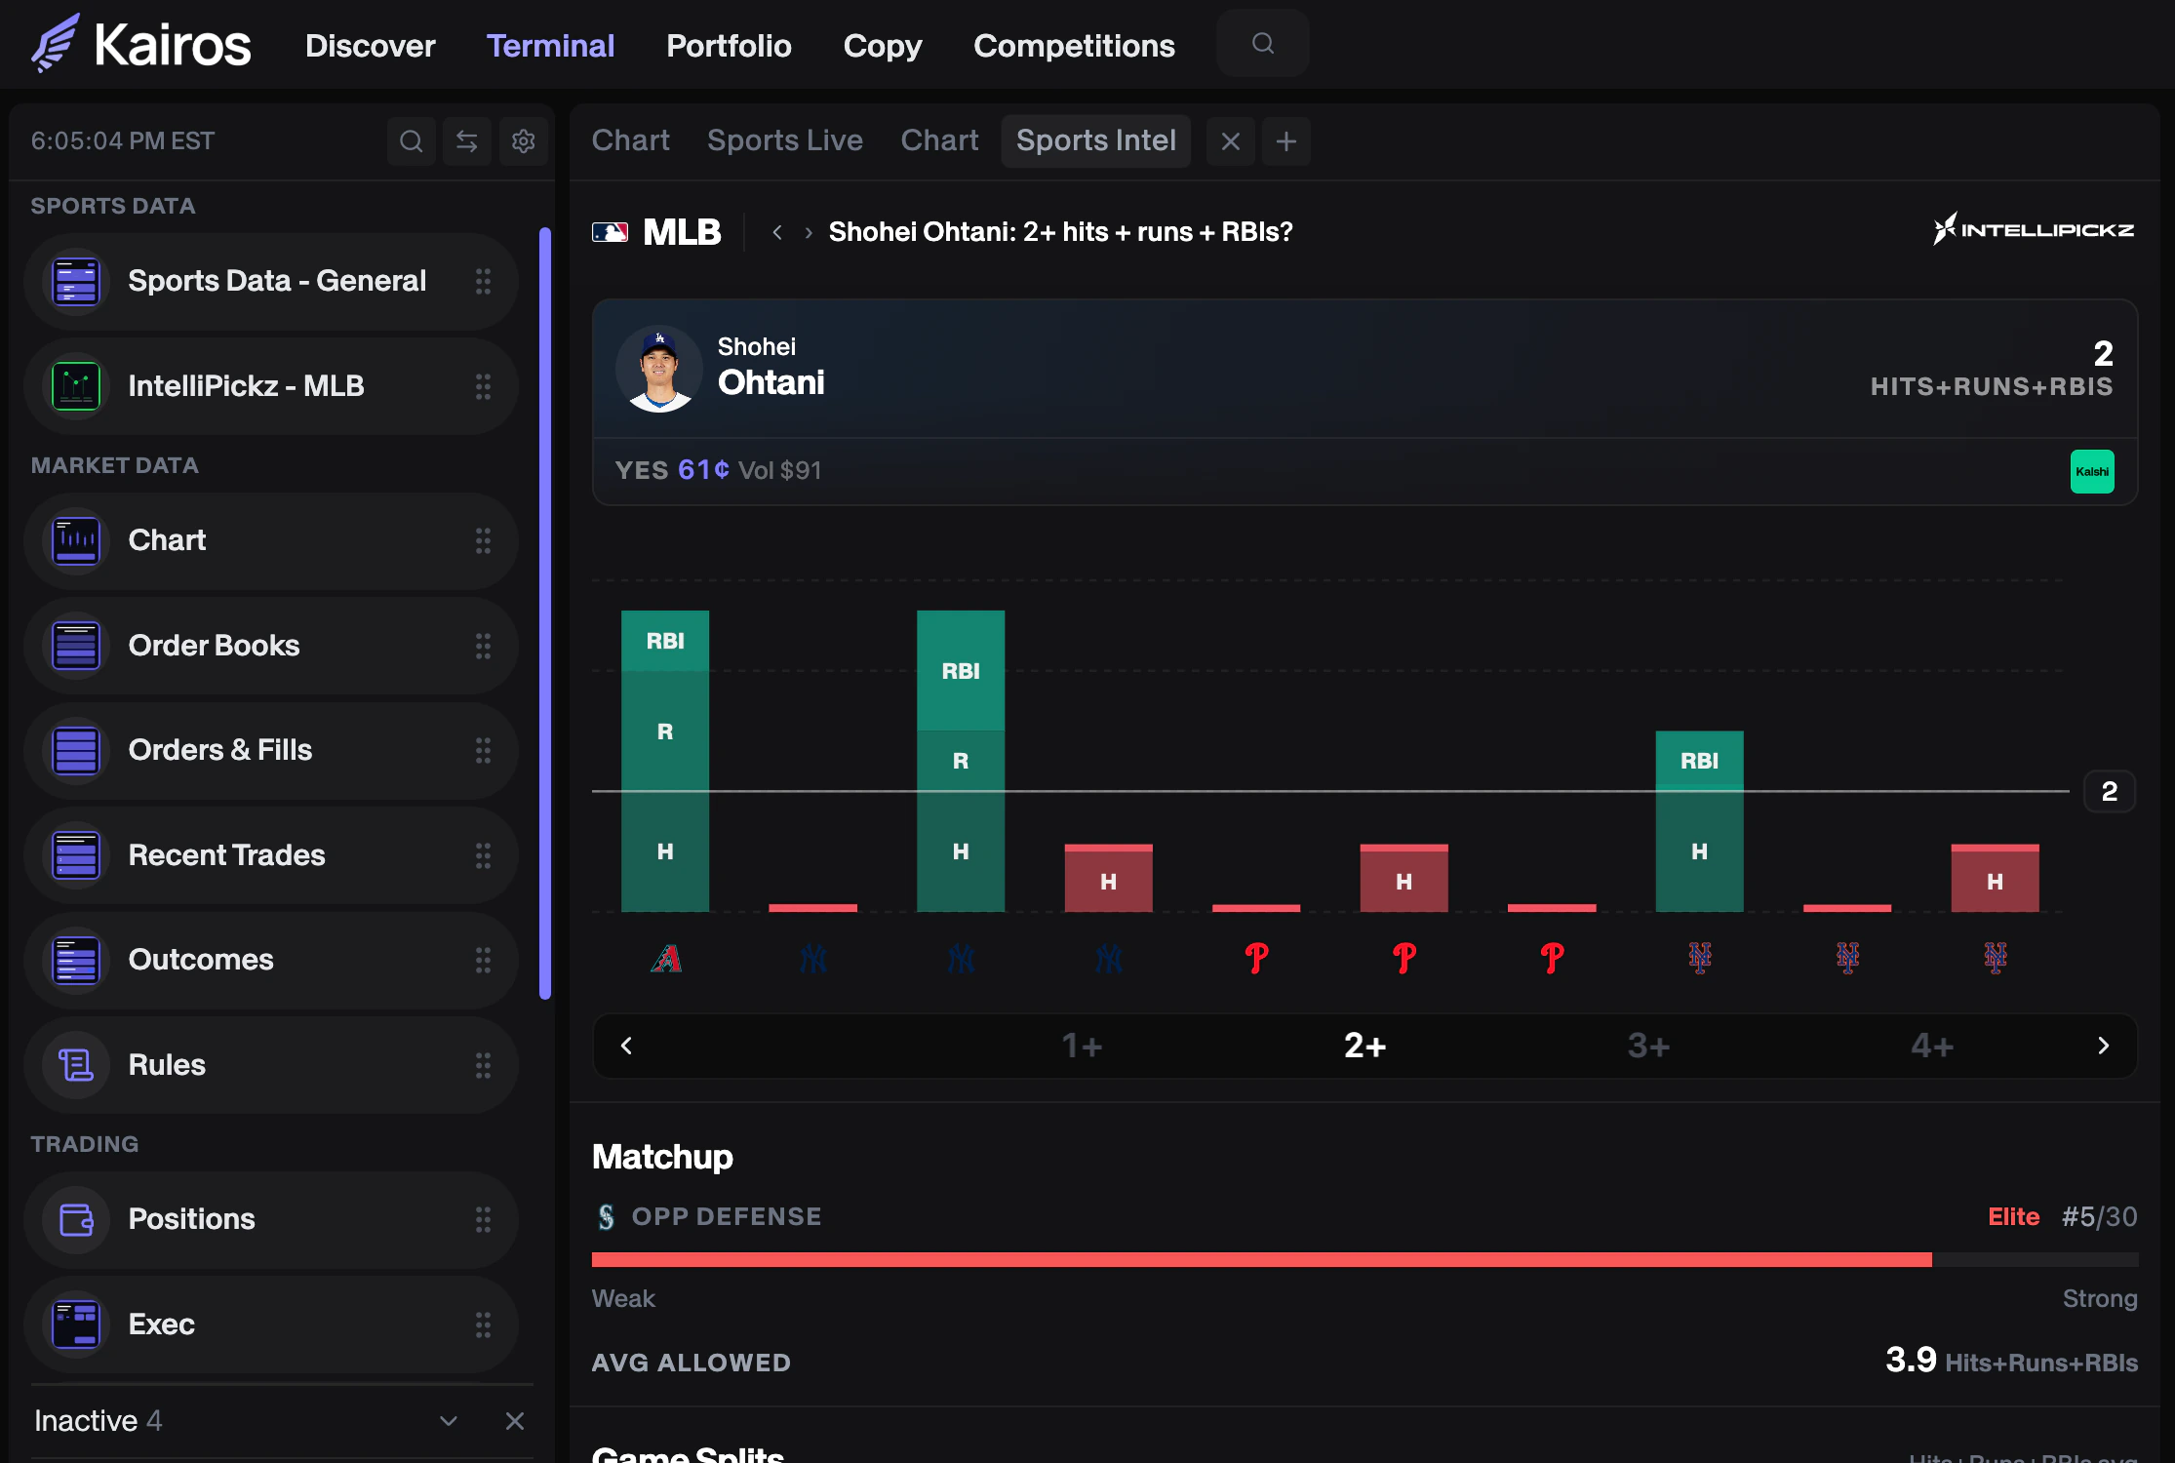2175x1463 pixels.
Task: Open the Copy section
Action: [883, 45]
